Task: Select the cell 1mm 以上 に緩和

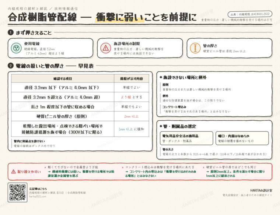Action: click(132, 129)
